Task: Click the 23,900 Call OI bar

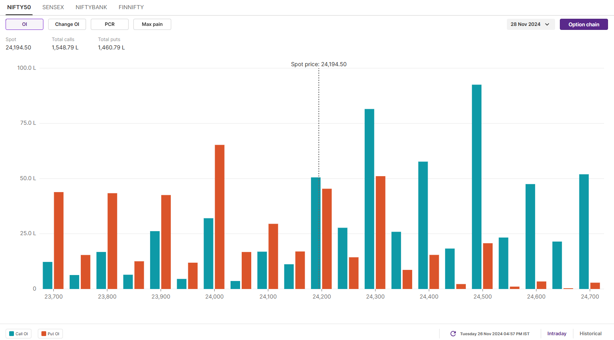Action: click(x=155, y=260)
